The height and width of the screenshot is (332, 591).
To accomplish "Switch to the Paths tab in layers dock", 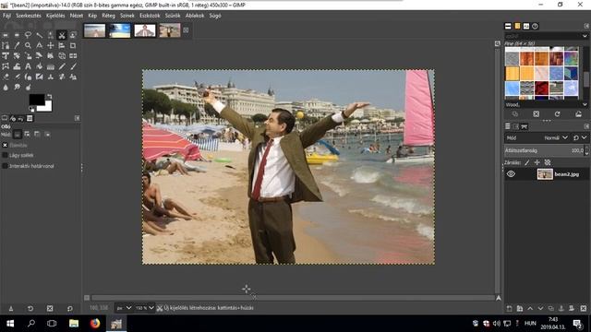I will coord(525,126).
